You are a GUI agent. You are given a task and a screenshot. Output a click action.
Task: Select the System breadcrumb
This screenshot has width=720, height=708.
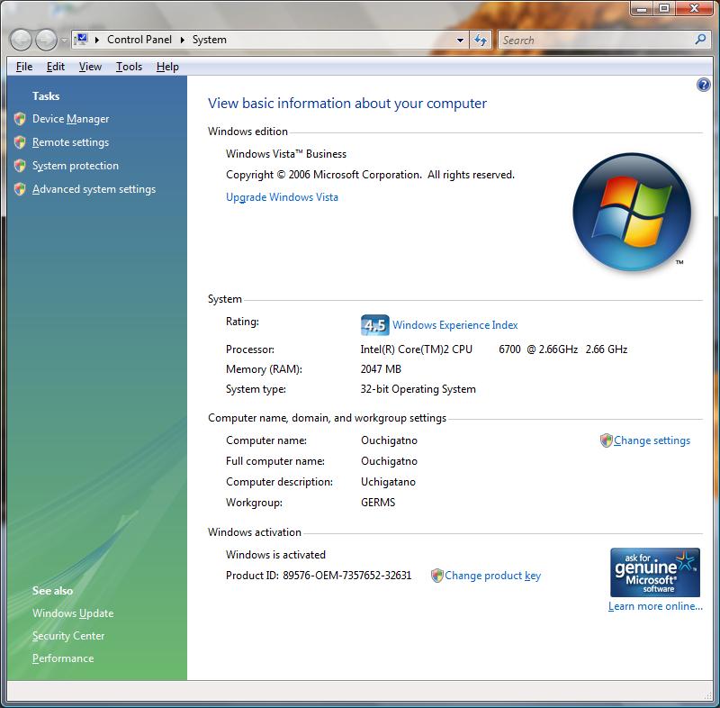click(210, 40)
